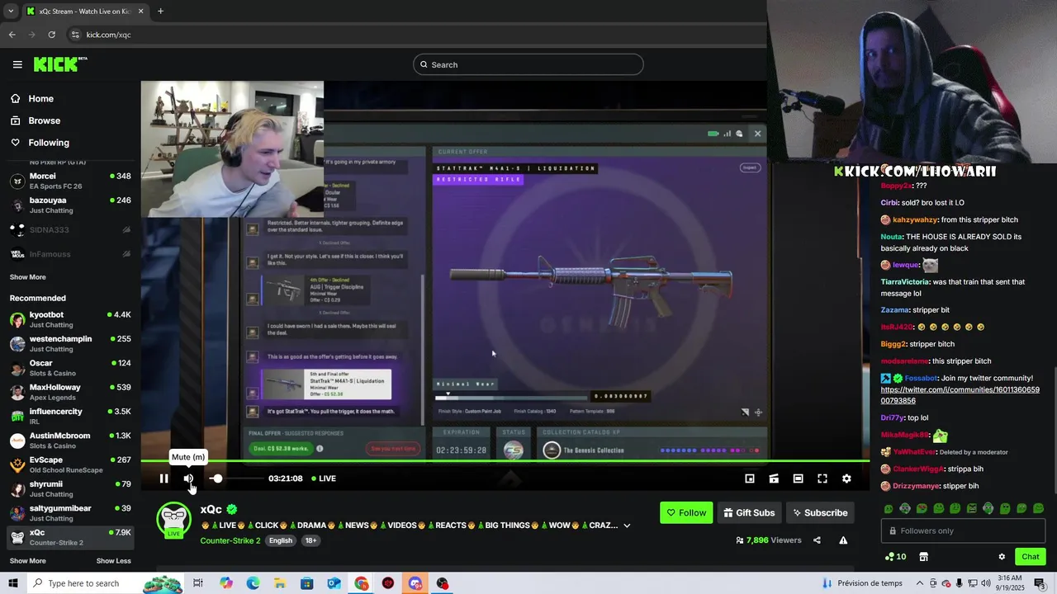The height and width of the screenshot is (594, 1057).
Task: Open Counter-Strike 2 category link
Action: [230, 540]
